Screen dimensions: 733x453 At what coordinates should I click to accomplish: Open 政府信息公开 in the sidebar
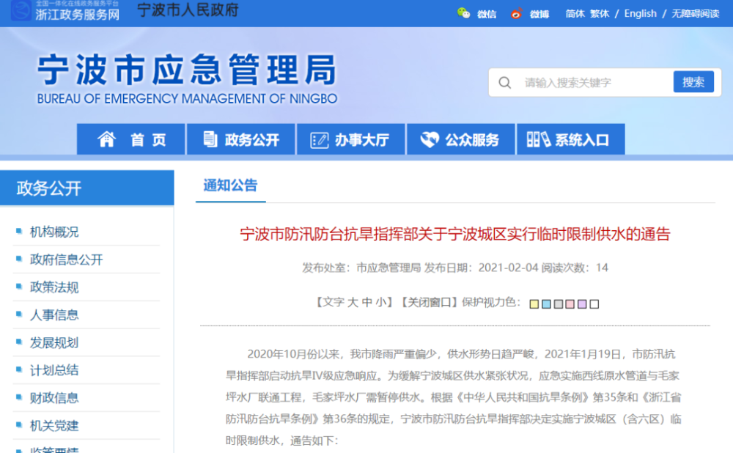click(67, 260)
